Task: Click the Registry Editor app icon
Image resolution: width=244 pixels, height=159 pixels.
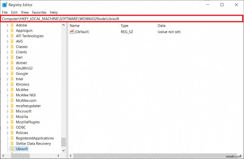Action: pos(5,5)
